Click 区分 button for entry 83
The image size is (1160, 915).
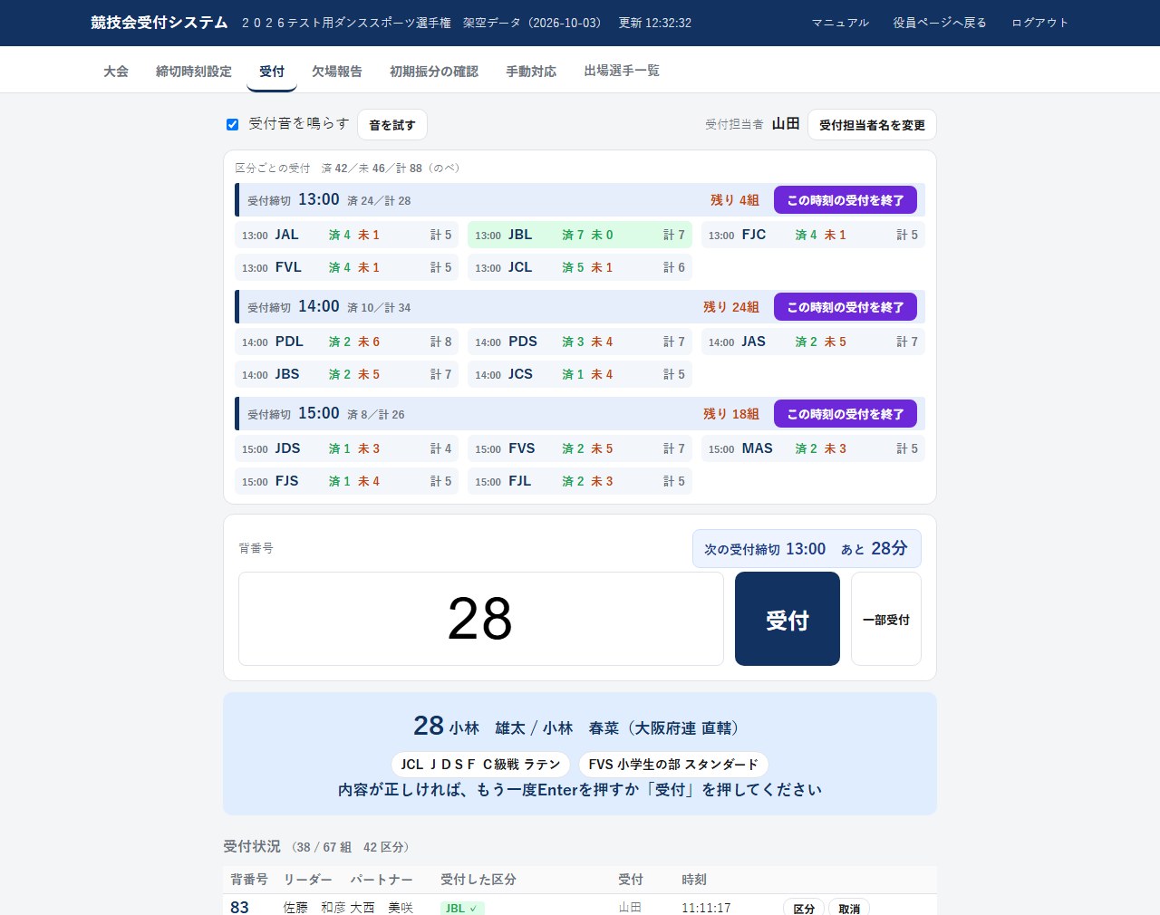coord(804,908)
